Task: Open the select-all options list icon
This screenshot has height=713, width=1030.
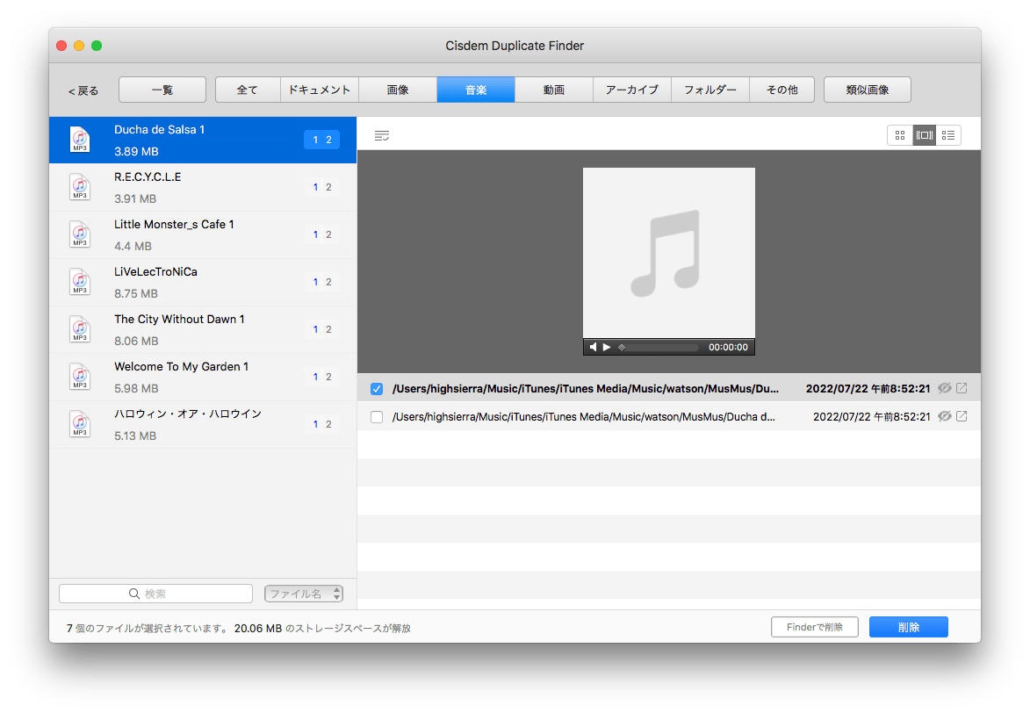Action: coord(381,135)
